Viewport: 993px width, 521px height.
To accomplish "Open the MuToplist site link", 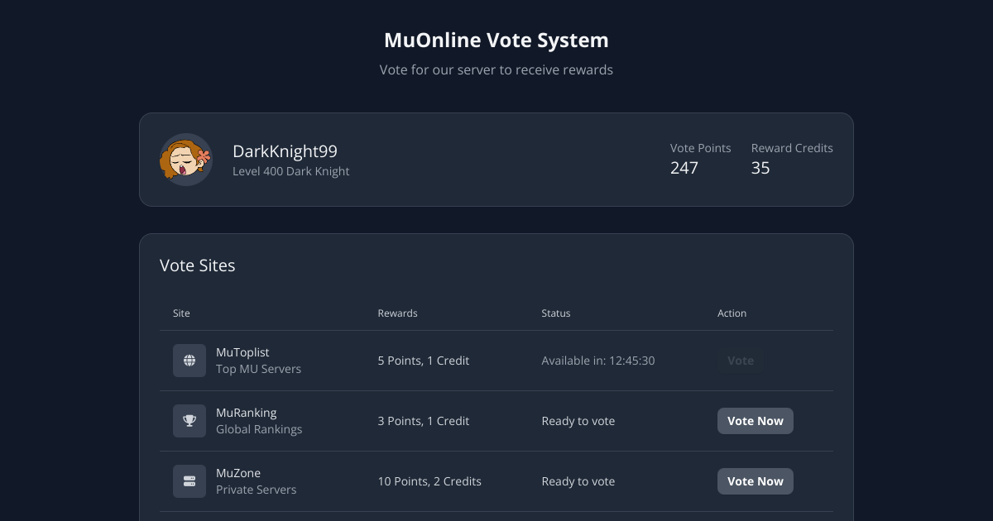I will (242, 351).
